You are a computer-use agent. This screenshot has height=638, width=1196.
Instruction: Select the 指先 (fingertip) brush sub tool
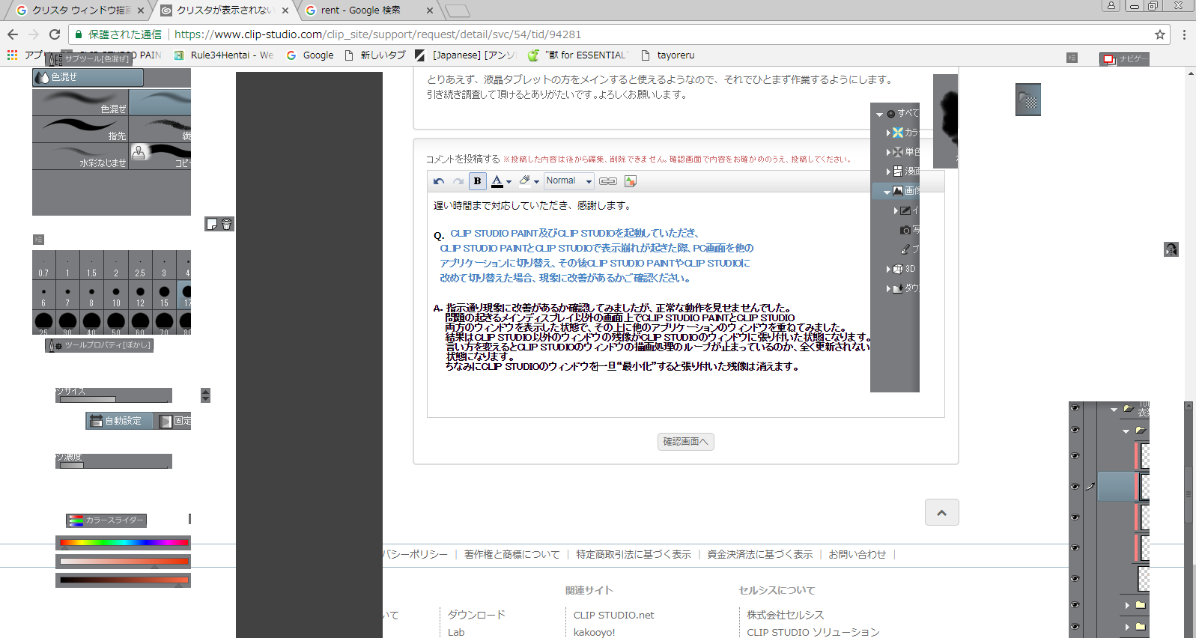click(x=80, y=130)
